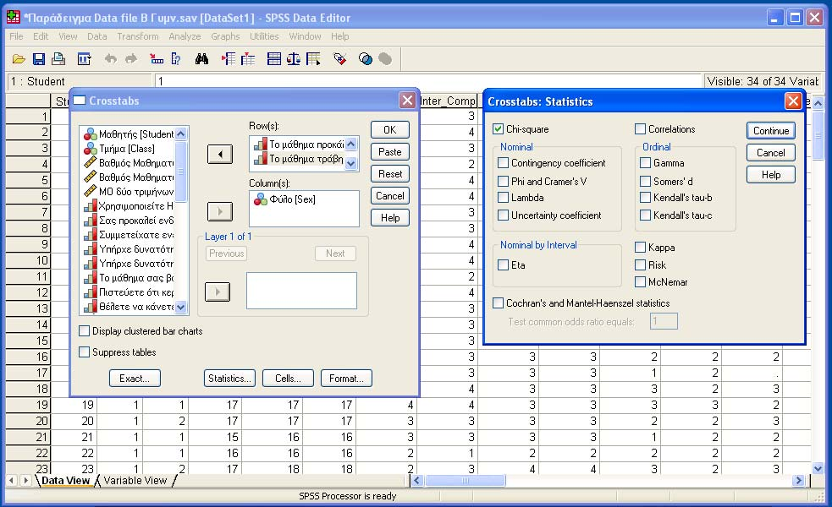Click the variable list scroll-up arrow
Image resolution: width=832 pixels, height=507 pixels.
tap(181, 134)
